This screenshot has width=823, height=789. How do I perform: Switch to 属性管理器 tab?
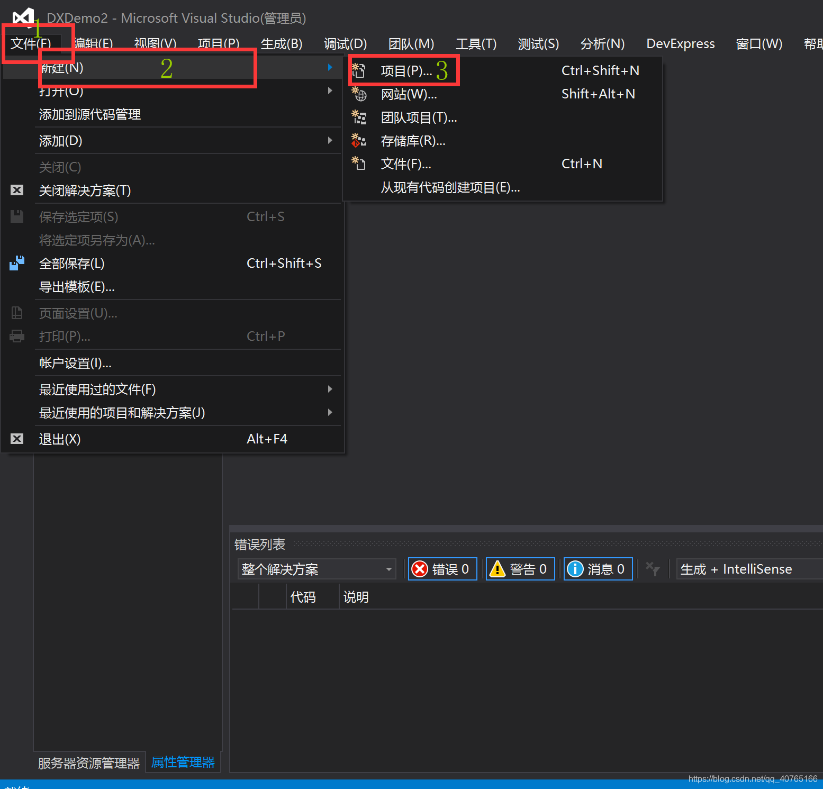coord(183,762)
